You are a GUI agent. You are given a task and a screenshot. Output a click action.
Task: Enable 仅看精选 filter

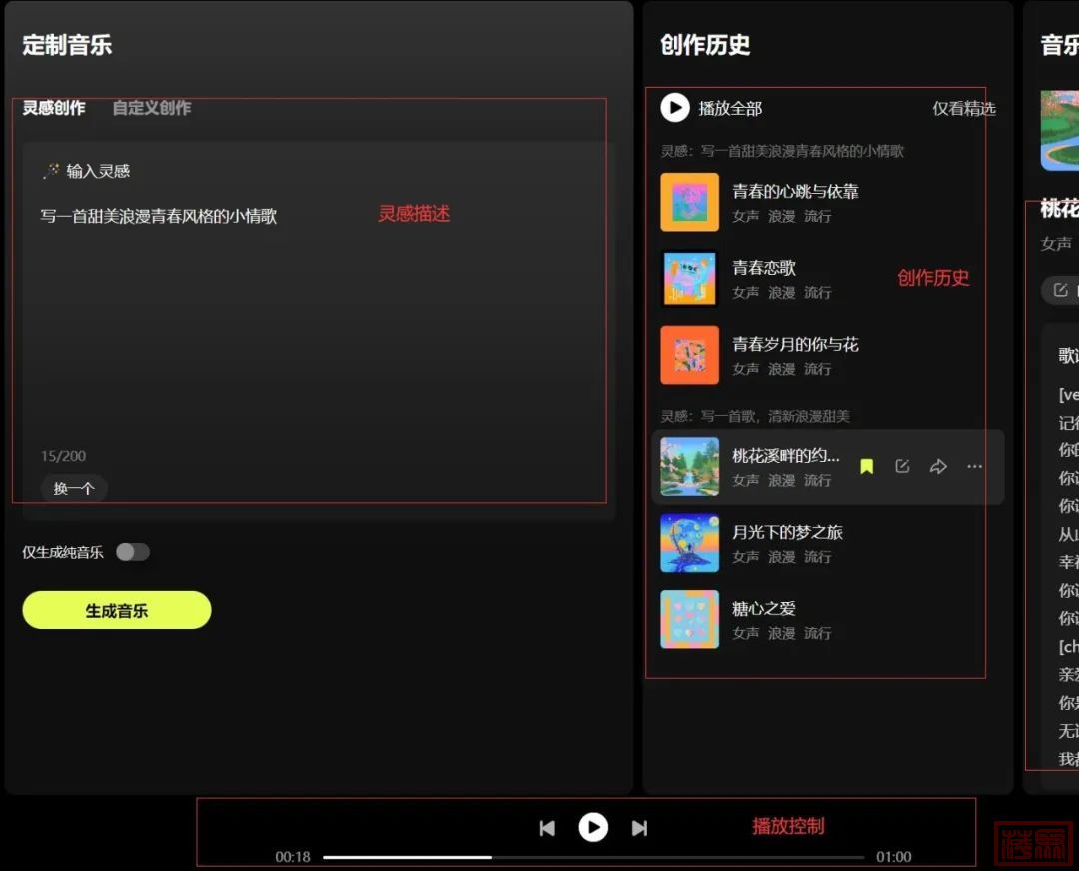[x=963, y=109]
